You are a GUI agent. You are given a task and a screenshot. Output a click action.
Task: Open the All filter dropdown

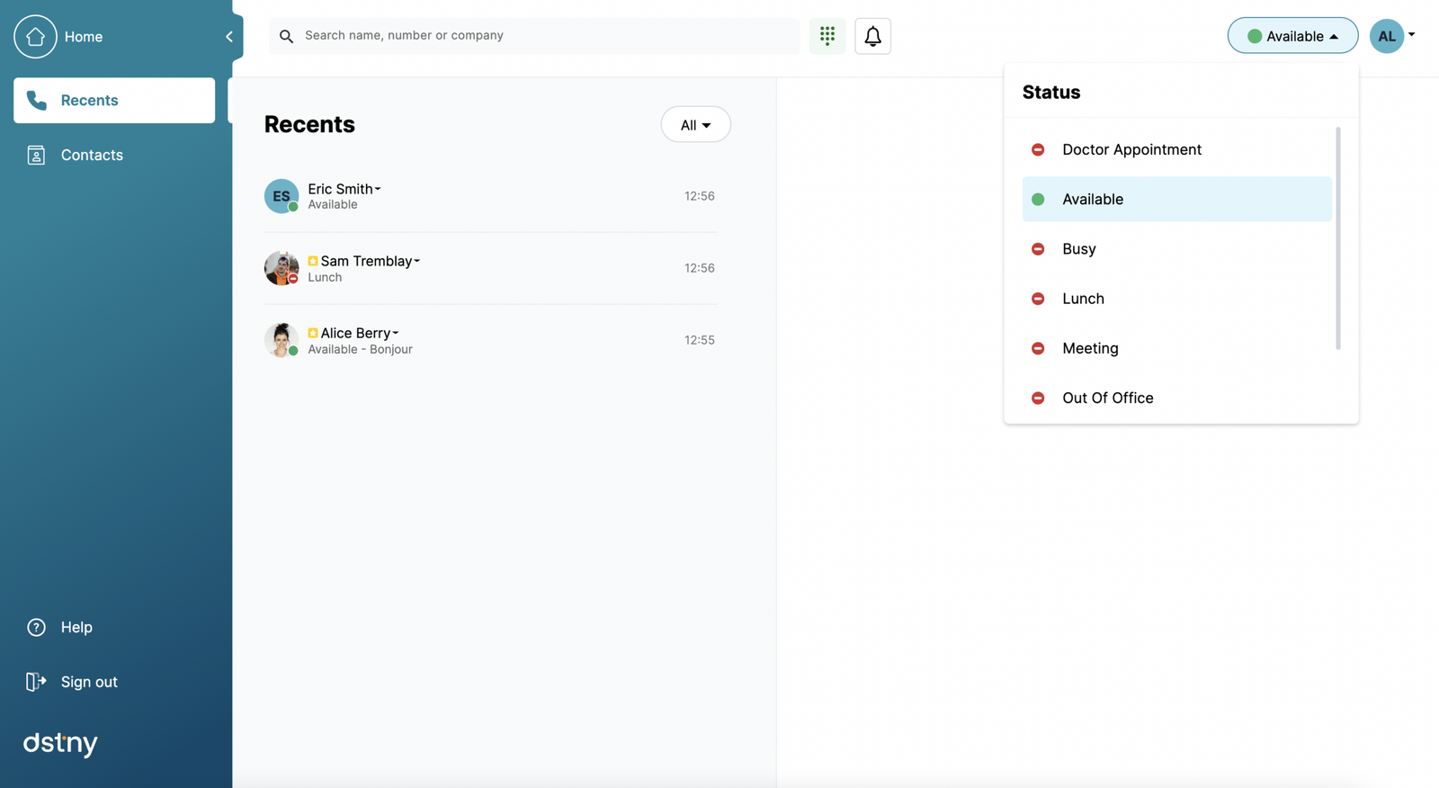695,124
